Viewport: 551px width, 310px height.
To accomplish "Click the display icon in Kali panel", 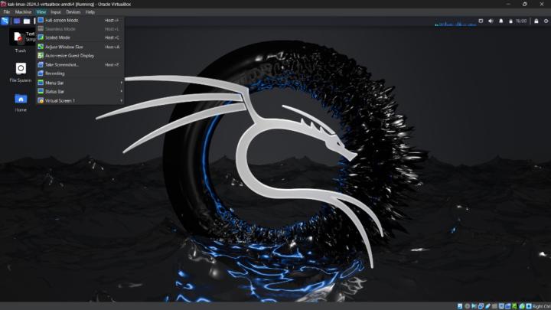I will point(481,21).
